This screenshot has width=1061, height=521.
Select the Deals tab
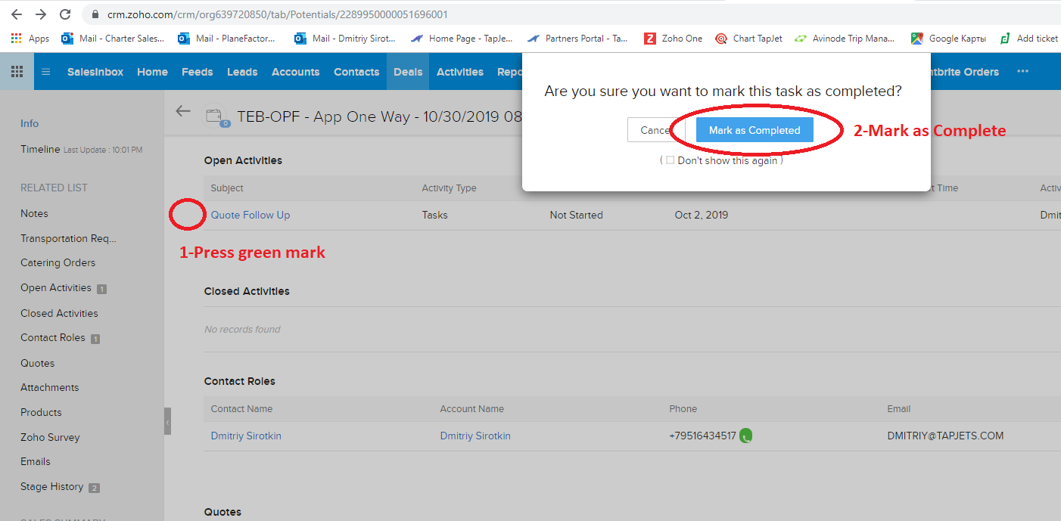[408, 72]
